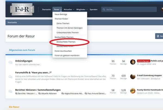Choose Foren als gelesen markieren
The height and width of the screenshot is (110, 163).
pos(67,56)
